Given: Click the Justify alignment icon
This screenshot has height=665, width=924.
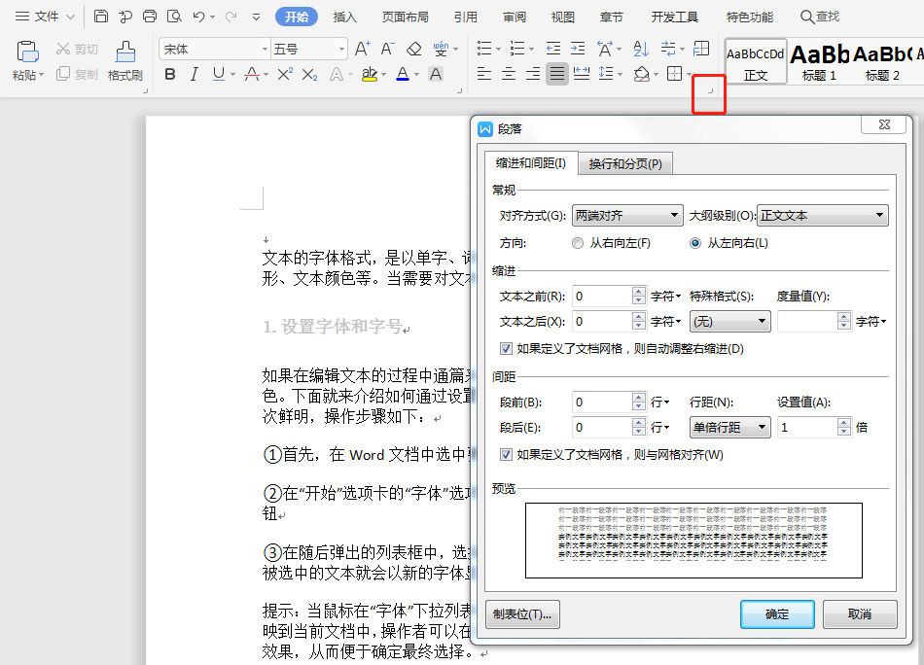Looking at the screenshot, I should click(557, 74).
